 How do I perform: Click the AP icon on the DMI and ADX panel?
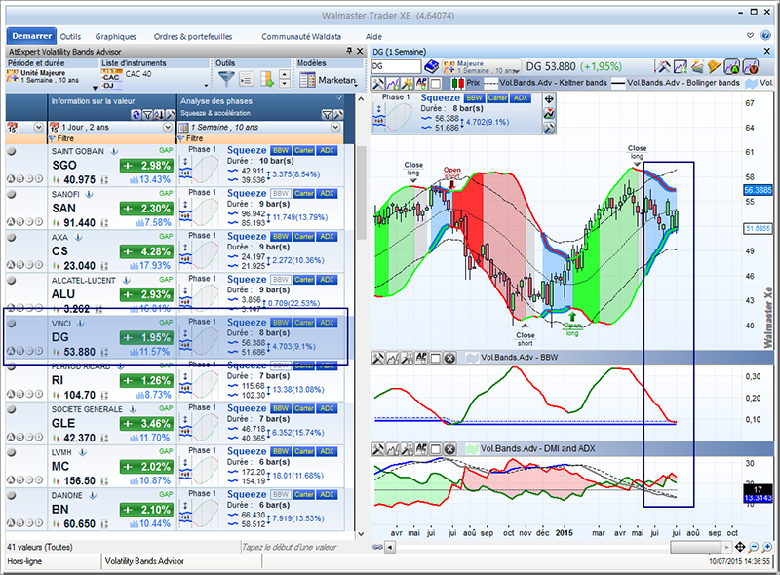[x=422, y=449]
